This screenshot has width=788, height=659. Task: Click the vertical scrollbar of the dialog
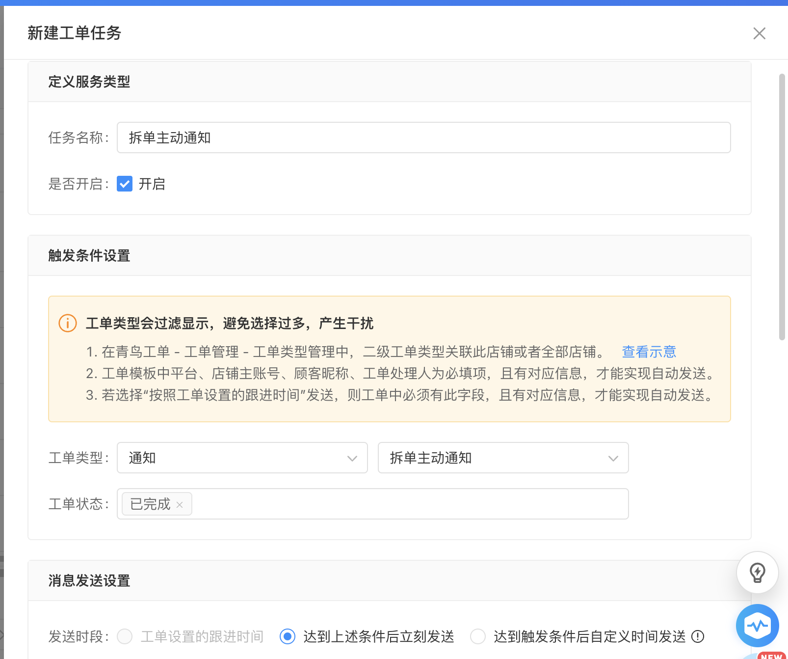[x=782, y=206]
